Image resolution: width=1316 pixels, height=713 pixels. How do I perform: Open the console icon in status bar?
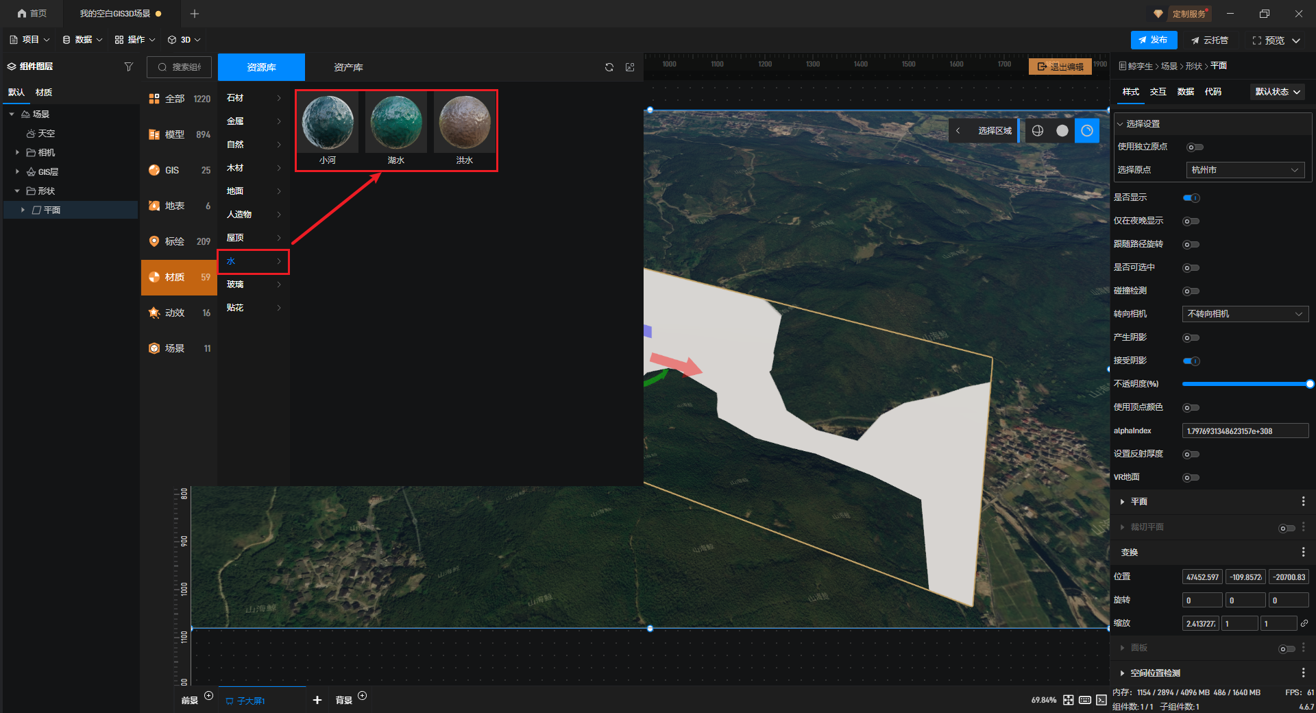click(1101, 700)
